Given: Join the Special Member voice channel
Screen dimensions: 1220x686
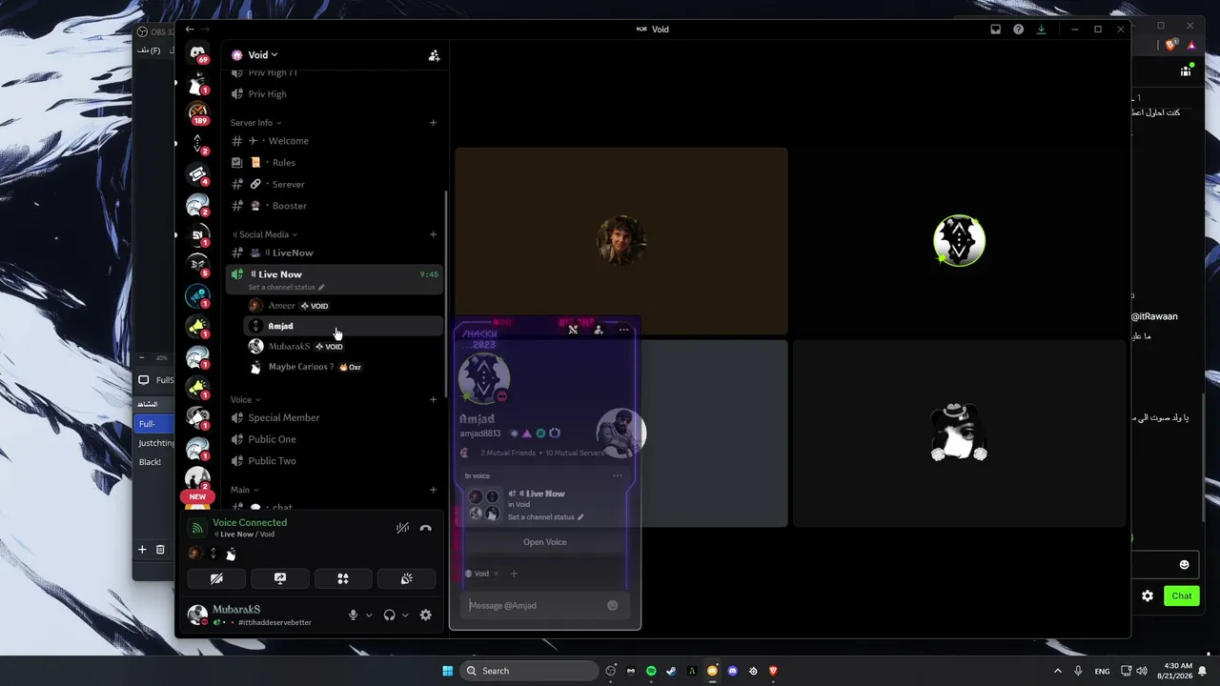Looking at the screenshot, I should [x=335, y=418].
